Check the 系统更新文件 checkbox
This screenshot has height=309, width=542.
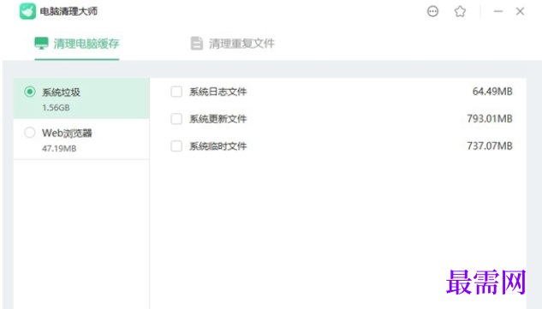point(176,119)
